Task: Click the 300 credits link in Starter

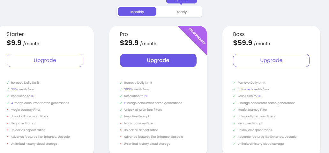Action: point(14,89)
